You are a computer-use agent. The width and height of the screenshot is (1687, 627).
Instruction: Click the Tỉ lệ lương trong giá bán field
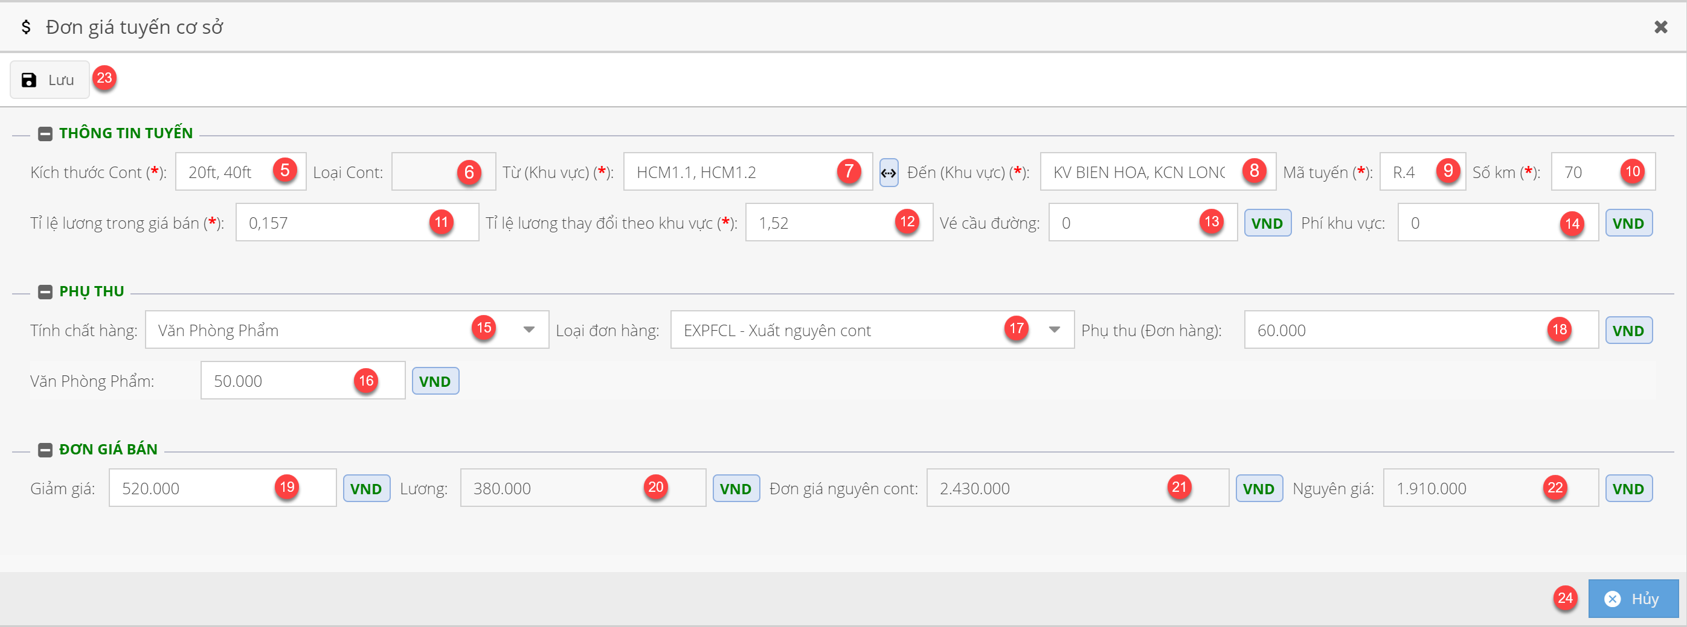point(334,223)
